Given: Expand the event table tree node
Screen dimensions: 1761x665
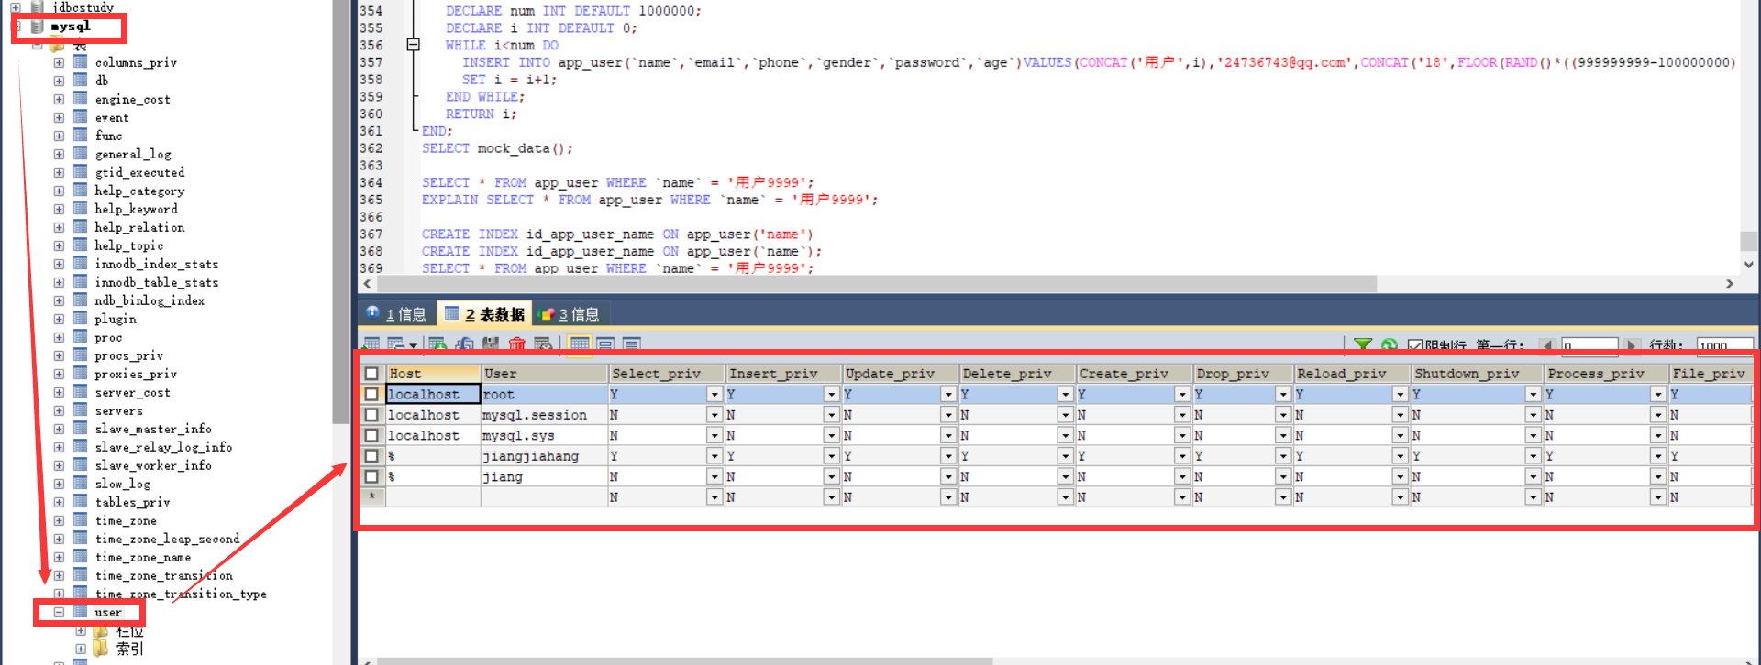Looking at the screenshot, I should 59,117.
